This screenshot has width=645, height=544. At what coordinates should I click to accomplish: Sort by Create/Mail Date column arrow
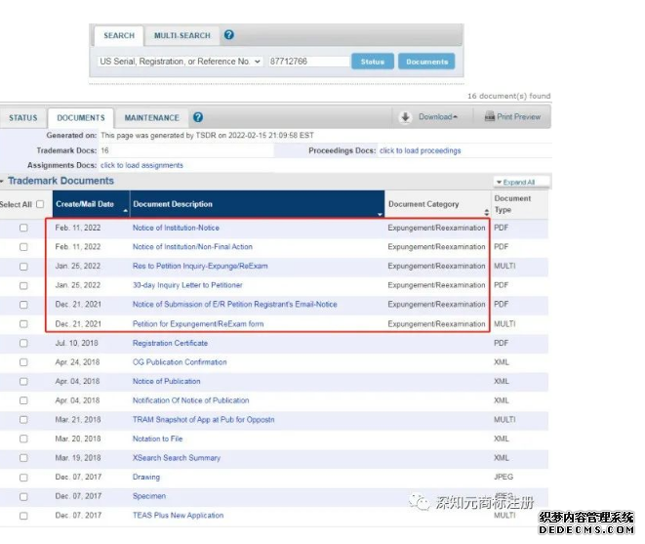[x=124, y=211]
